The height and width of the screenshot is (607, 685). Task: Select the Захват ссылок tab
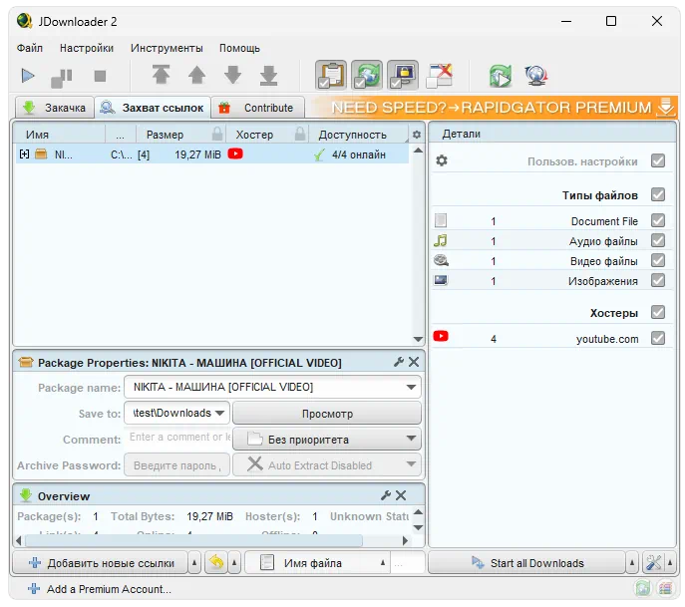click(x=152, y=108)
